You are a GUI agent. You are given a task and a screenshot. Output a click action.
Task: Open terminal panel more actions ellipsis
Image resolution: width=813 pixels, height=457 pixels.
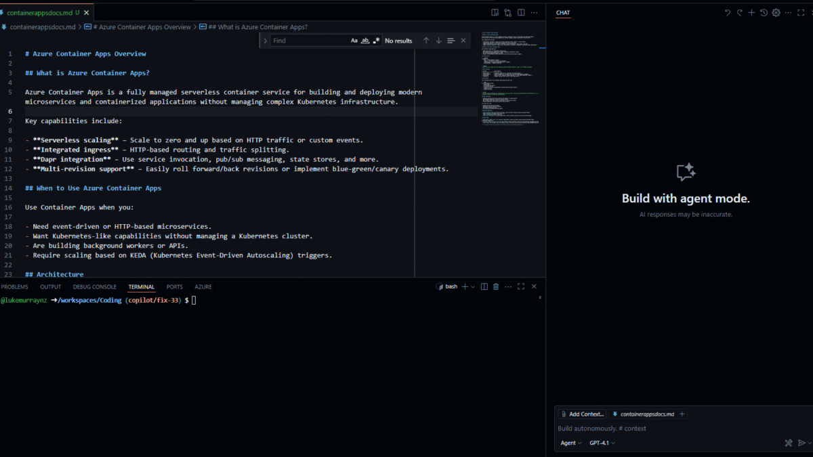tap(508, 286)
